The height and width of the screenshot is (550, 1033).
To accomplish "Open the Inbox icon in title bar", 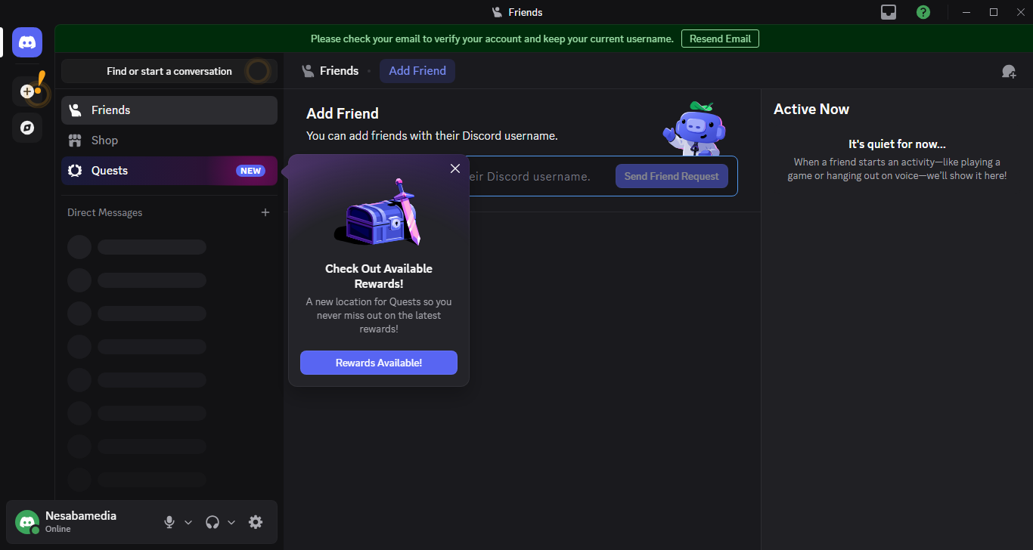I will pos(889,12).
